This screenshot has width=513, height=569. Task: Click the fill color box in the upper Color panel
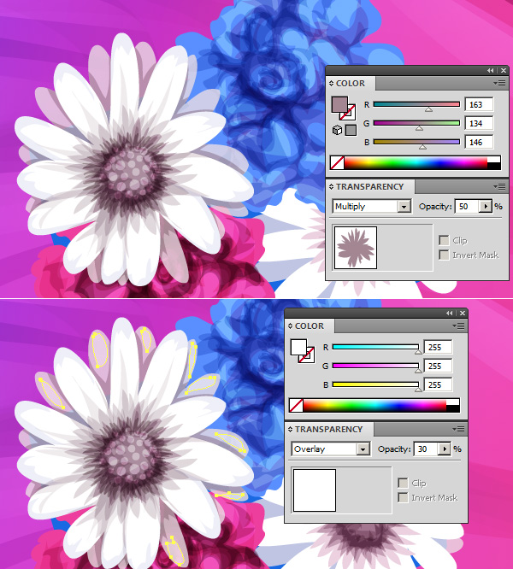[339, 107]
